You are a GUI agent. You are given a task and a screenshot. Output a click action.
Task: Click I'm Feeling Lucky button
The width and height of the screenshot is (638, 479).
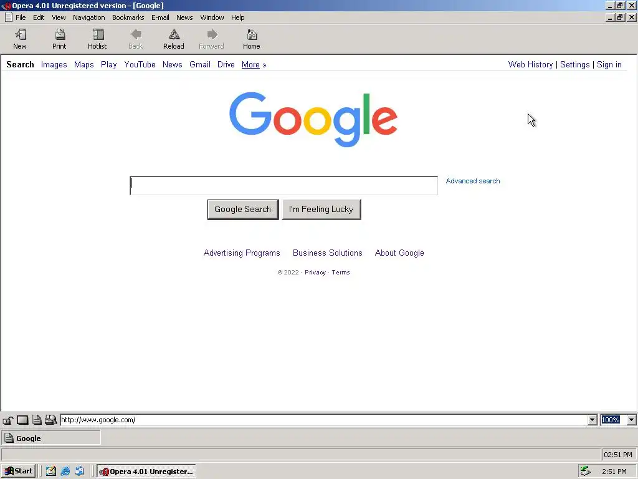coord(321,210)
